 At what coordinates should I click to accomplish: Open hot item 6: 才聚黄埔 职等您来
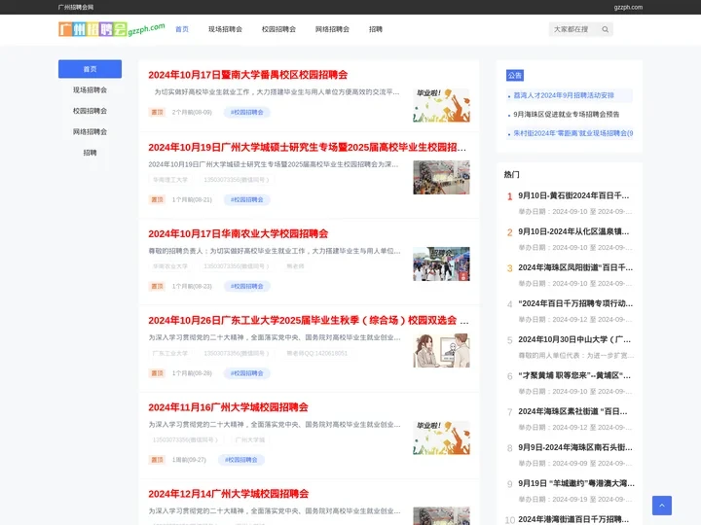(x=574, y=375)
